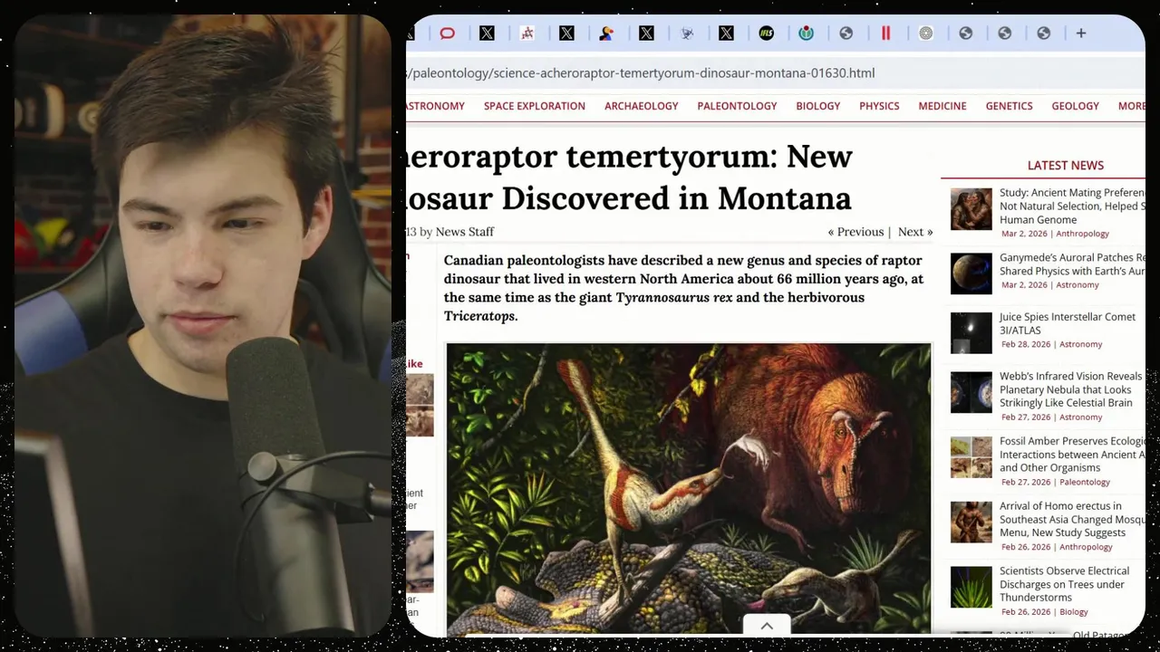This screenshot has height=652, width=1160.
Task: Go to the Archaeology section
Action: pyautogui.click(x=641, y=106)
